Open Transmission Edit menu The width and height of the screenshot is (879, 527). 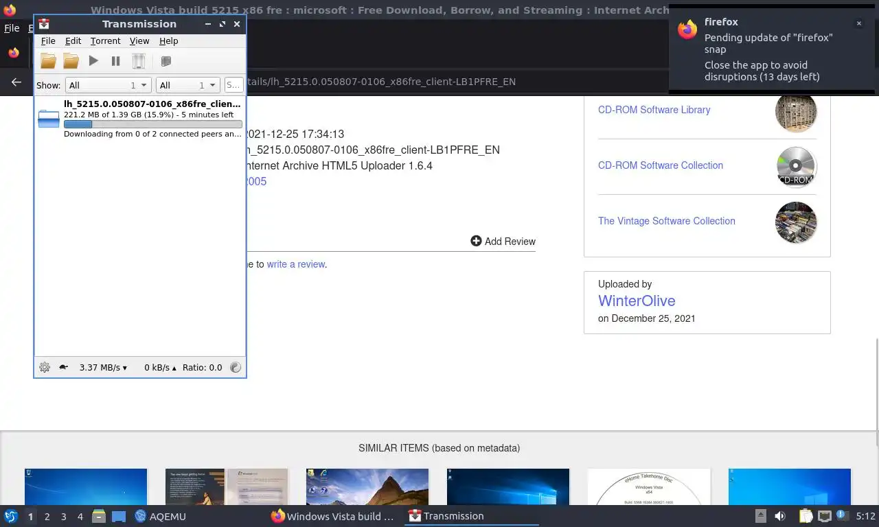(x=73, y=41)
